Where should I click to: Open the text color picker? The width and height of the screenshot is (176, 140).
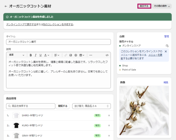coord(47,55)
